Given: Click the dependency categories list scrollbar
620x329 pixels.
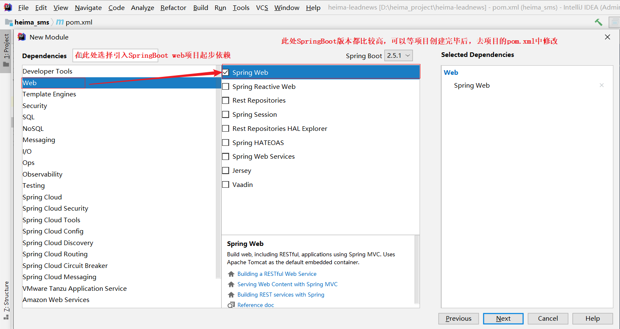Looking at the screenshot, I should click(x=218, y=172).
